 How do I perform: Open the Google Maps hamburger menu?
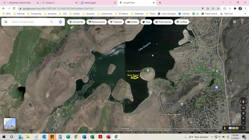(x=6, y=22)
